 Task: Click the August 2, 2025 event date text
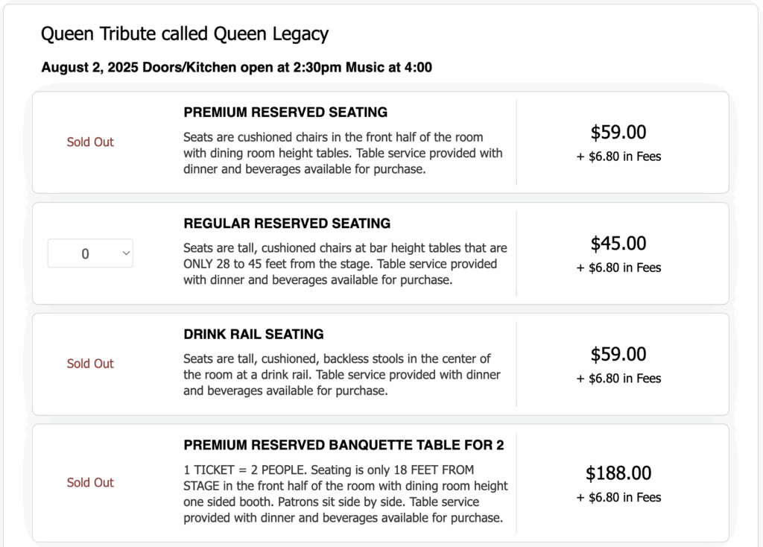tap(236, 67)
